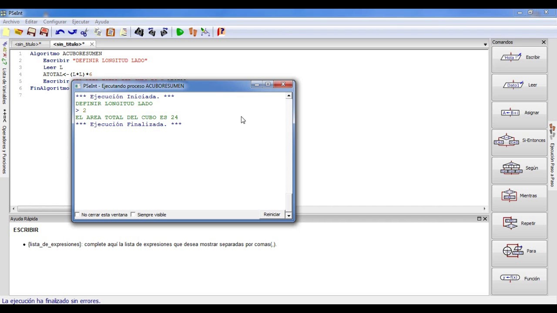Click Reiniciar in the execution window
557x313 pixels.
click(x=272, y=215)
